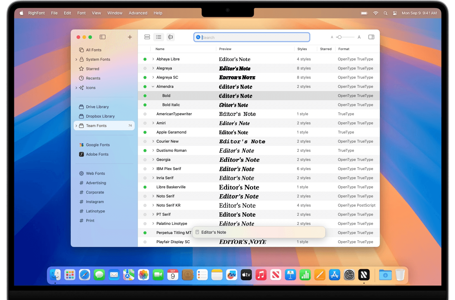Viewport: 455px width, 300px height.
Task: Select the Advertising tag
Action: (x=93, y=183)
